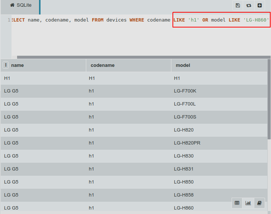
Task: Select the LG-F700L model cell
Action: (x=219, y=104)
